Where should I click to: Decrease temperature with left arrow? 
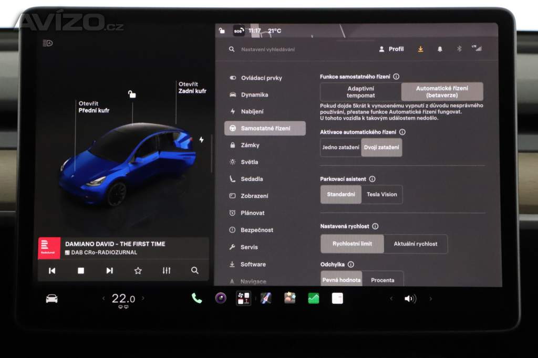tap(104, 298)
